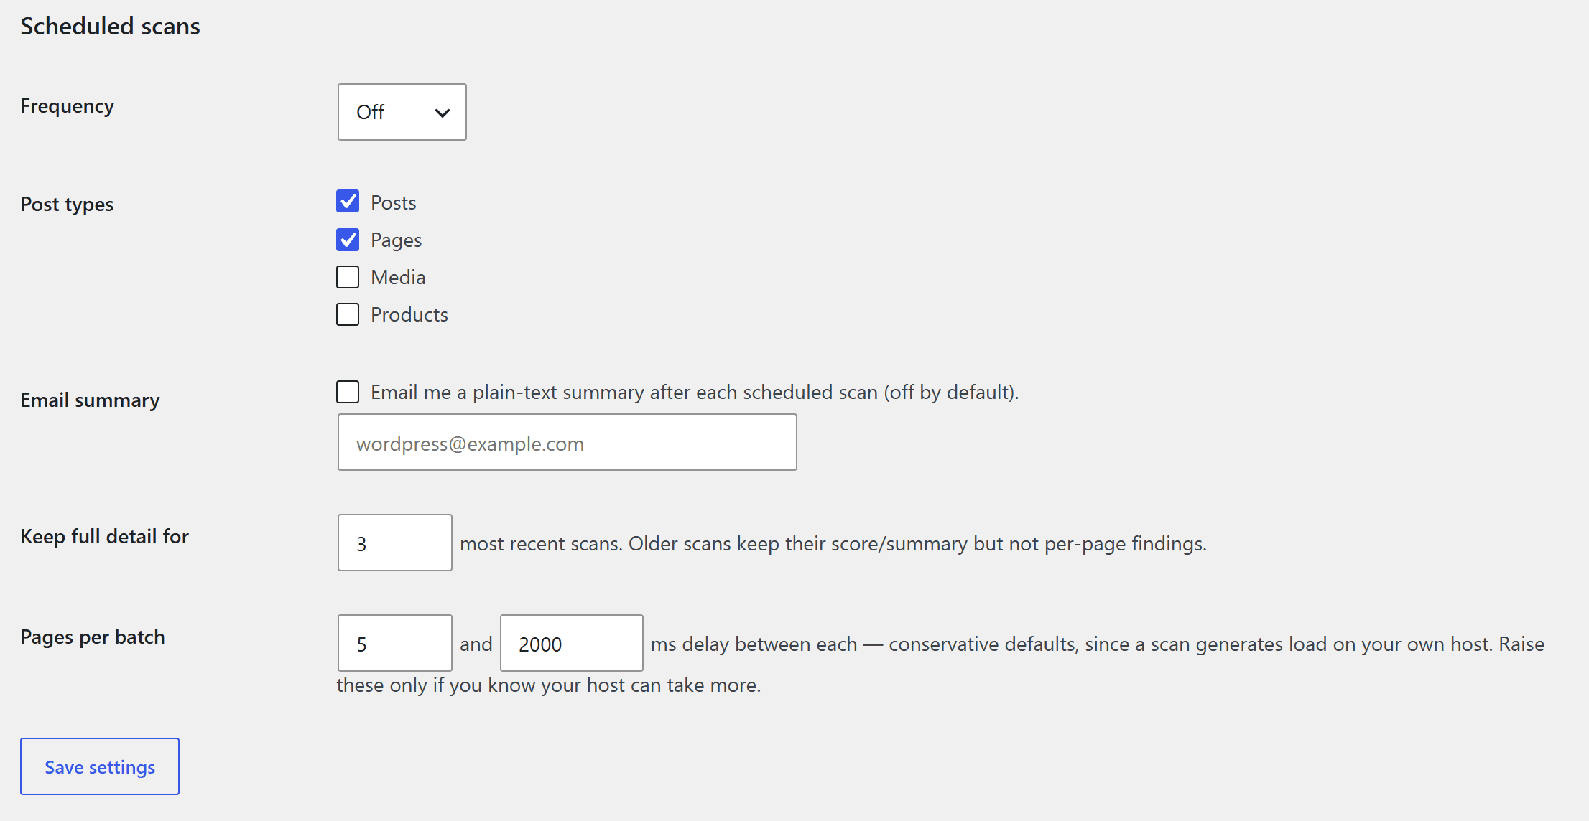Click the 2000 ms delay input field
The image size is (1589, 821).
pos(571,643)
